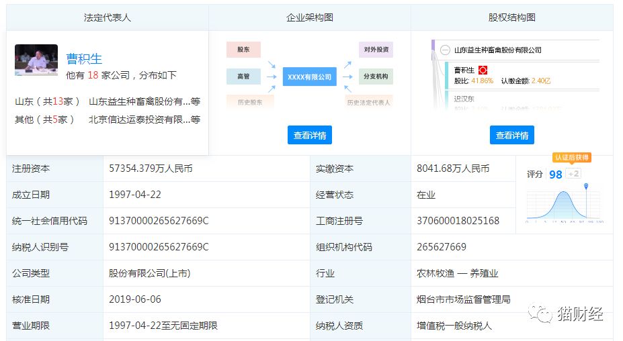Select the 法定代表人 tab header
Screen dimensions: 623x341
(108, 17)
